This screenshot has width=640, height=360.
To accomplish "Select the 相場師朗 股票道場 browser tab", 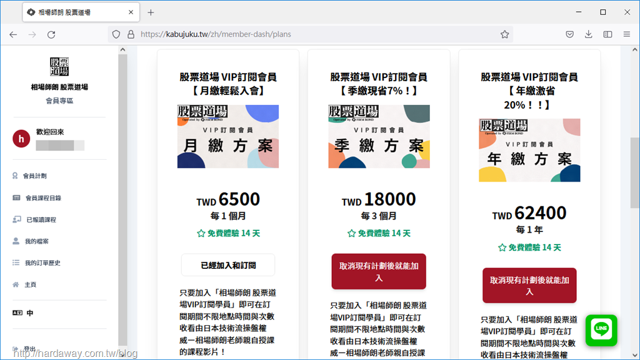I will coord(81,12).
